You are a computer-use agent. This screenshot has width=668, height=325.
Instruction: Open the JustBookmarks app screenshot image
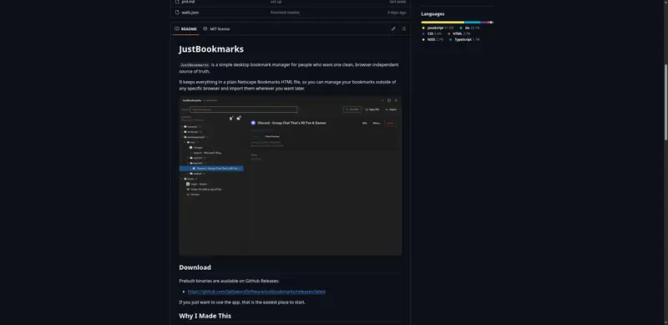(x=290, y=175)
